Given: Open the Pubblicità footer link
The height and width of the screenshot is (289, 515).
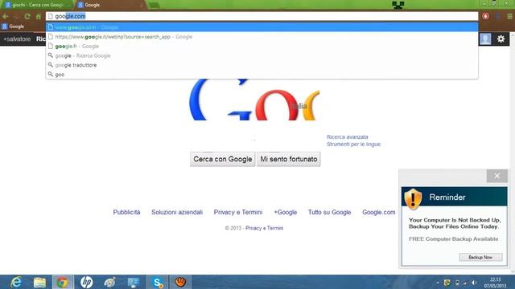Looking at the screenshot, I should point(126,212).
